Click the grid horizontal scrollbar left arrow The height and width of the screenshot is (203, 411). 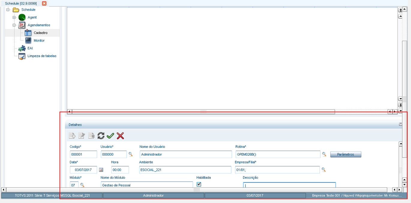69,112
